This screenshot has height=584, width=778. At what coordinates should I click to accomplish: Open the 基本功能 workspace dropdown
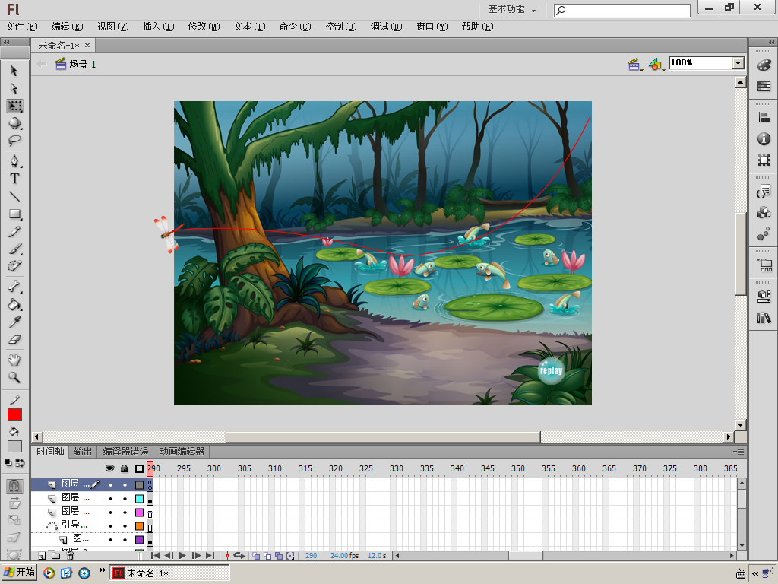click(512, 10)
